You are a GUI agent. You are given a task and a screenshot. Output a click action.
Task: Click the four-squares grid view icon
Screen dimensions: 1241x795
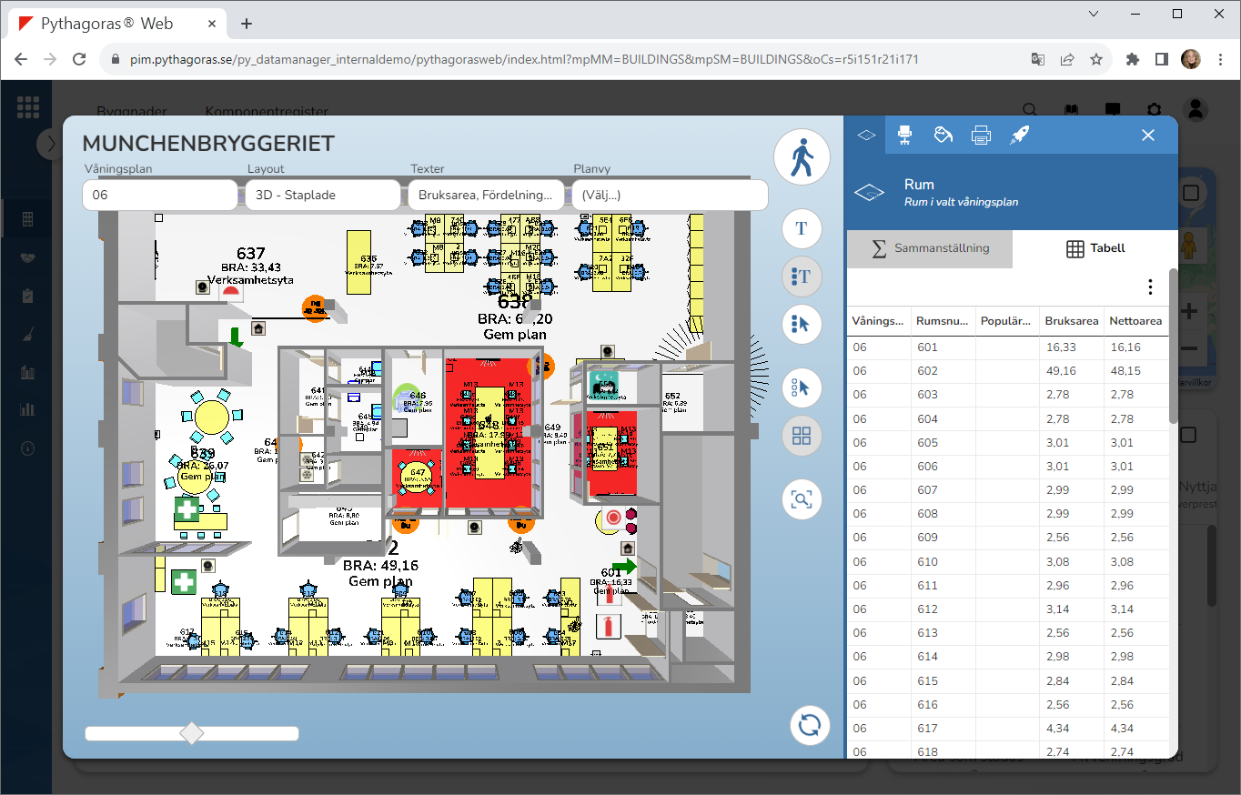pyautogui.click(x=802, y=436)
